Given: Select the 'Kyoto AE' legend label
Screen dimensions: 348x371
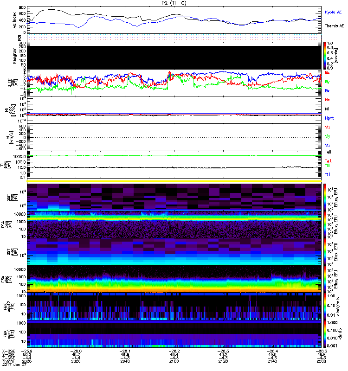Looking at the screenshot, I should (x=333, y=12).
